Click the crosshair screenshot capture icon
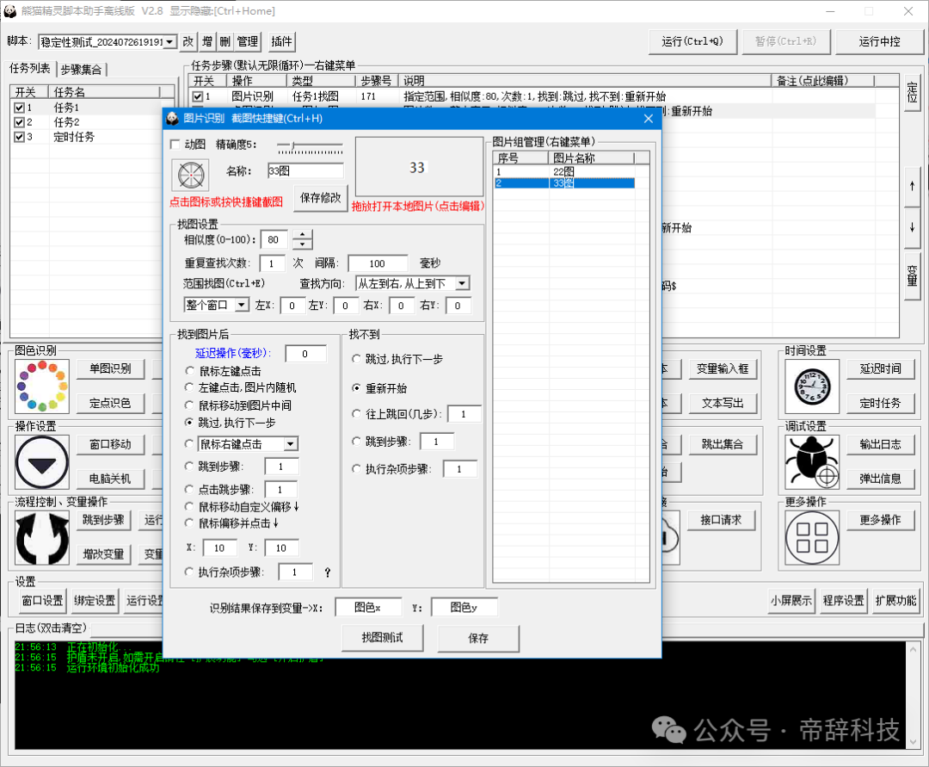Viewport: 929px width, 767px height. point(188,175)
